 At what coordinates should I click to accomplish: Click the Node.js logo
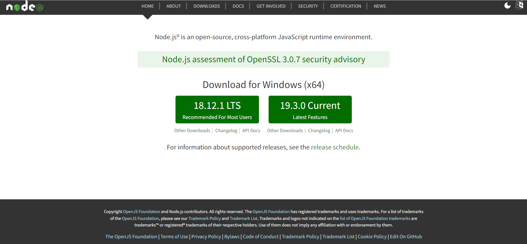click(x=25, y=6)
